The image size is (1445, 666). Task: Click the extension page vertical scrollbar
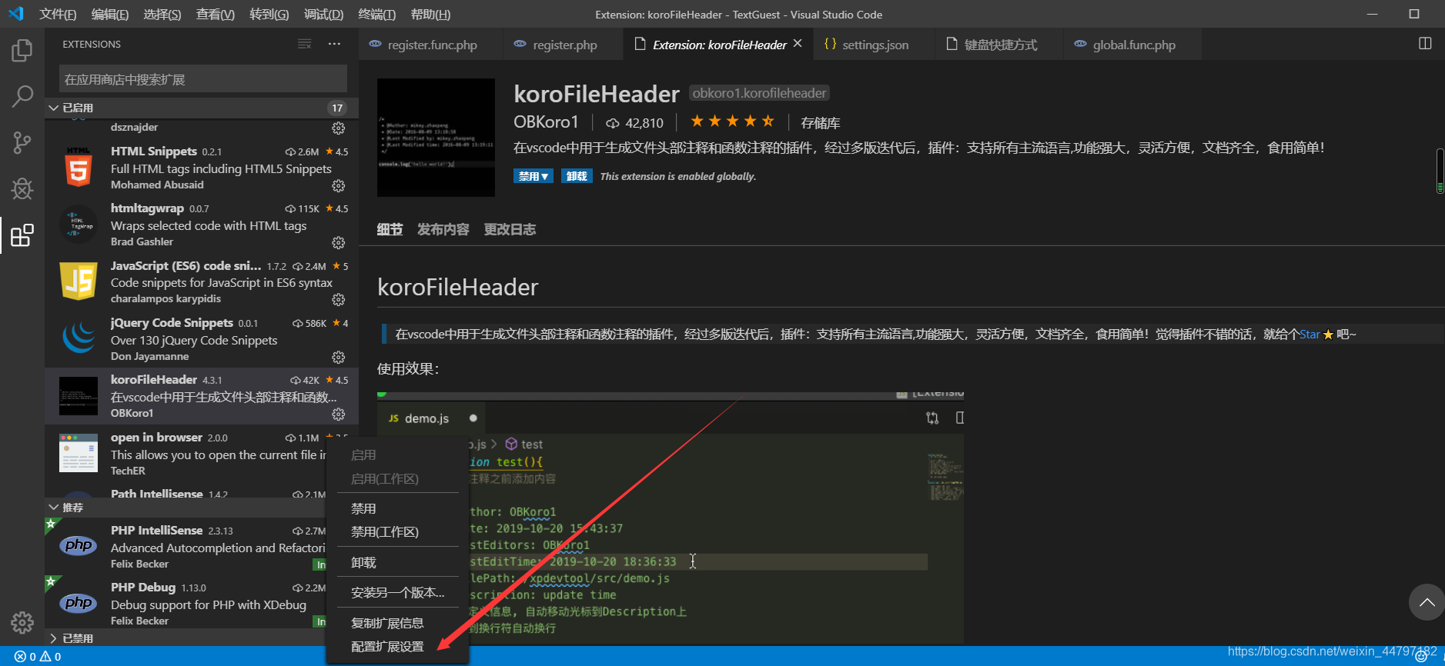click(x=1440, y=171)
